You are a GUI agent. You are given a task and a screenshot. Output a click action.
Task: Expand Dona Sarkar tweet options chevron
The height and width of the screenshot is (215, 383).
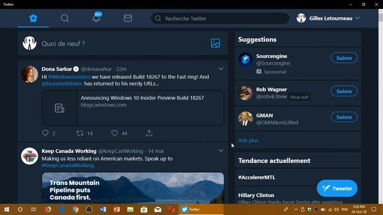click(x=221, y=69)
